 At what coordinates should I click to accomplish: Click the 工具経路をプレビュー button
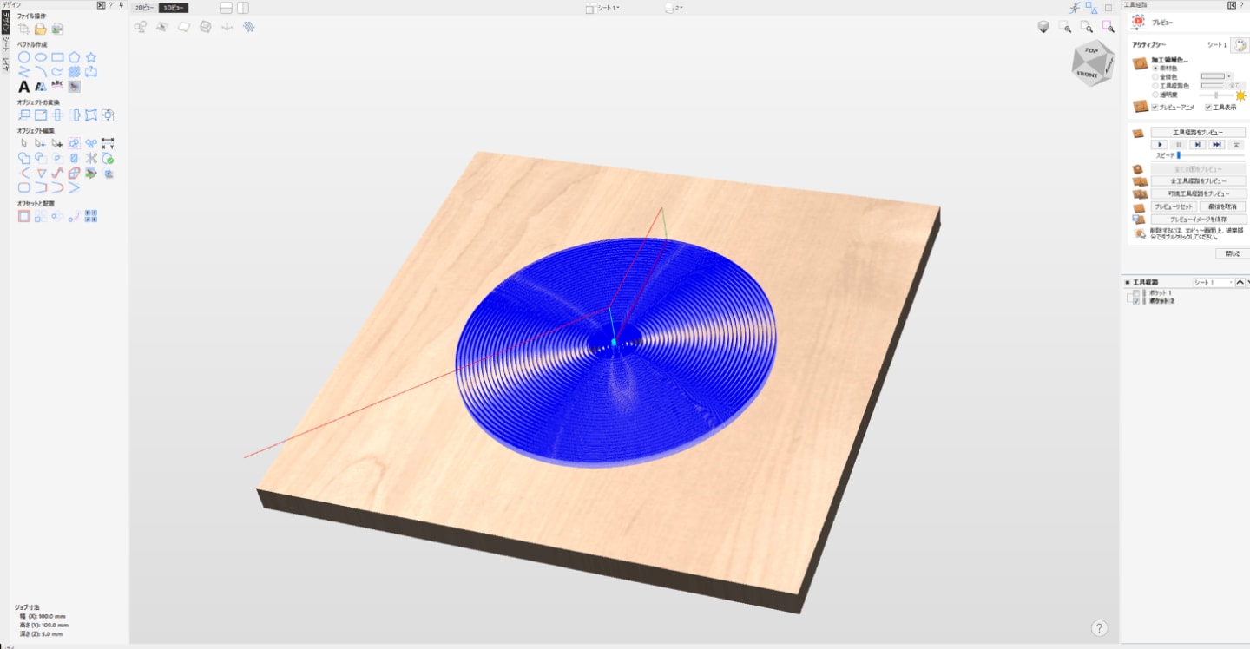coord(1198,133)
